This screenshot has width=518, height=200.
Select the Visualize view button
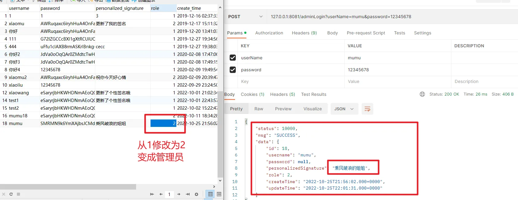313,109
